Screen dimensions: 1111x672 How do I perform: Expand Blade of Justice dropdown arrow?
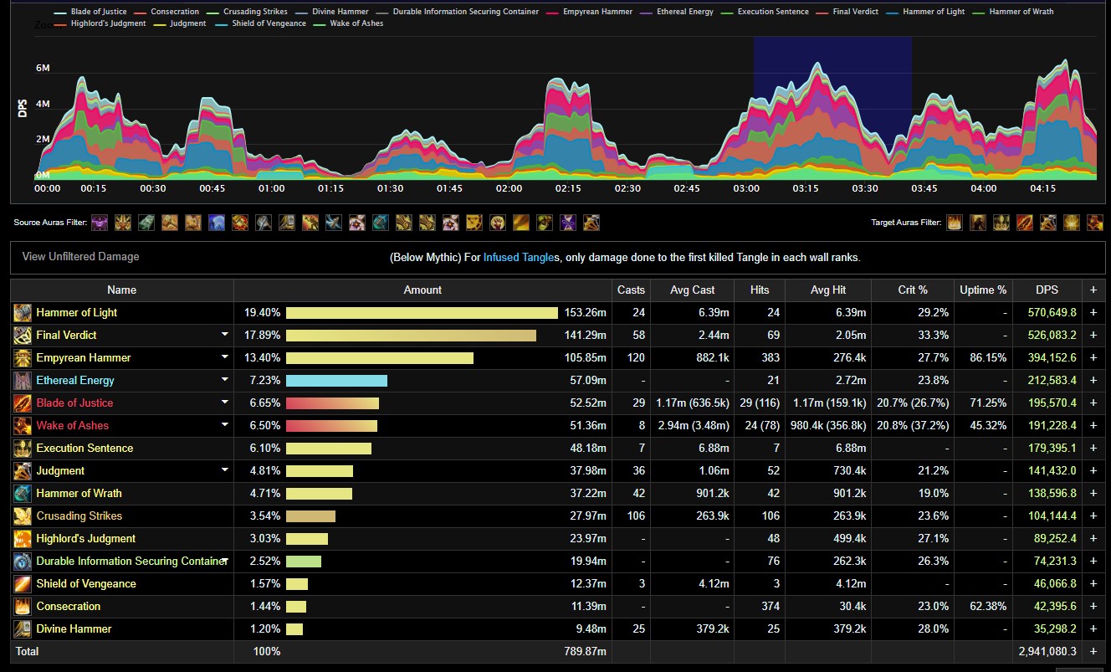(x=224, y=403)
